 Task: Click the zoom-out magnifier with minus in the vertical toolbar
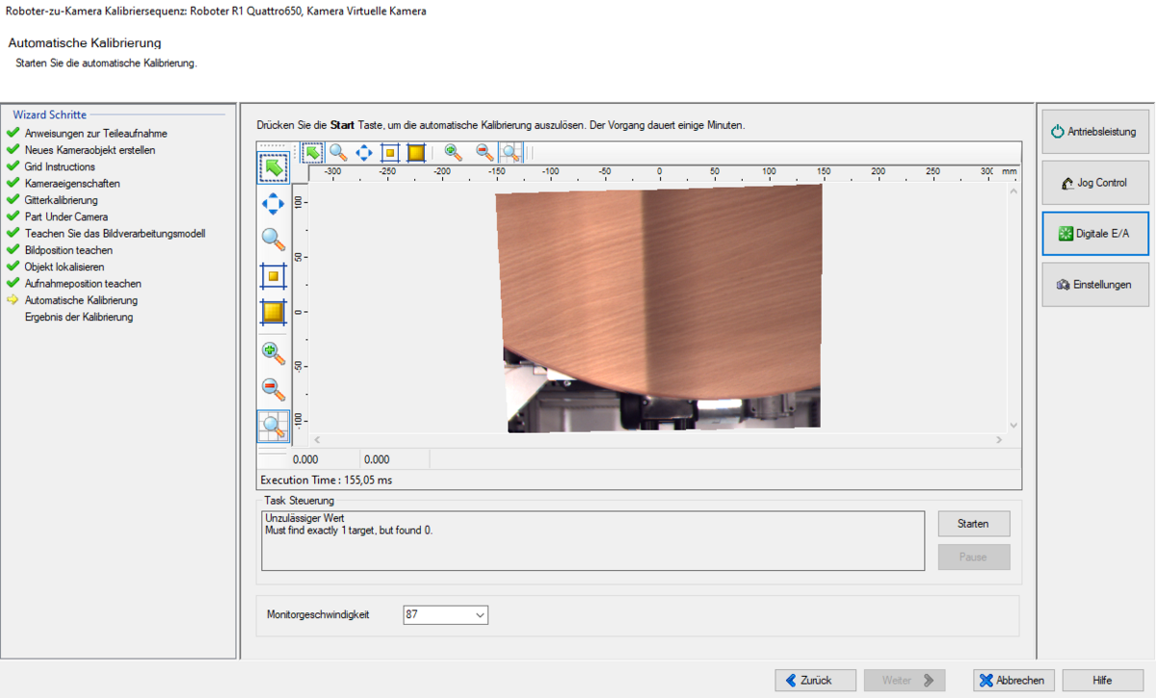(x=274, y=389)
